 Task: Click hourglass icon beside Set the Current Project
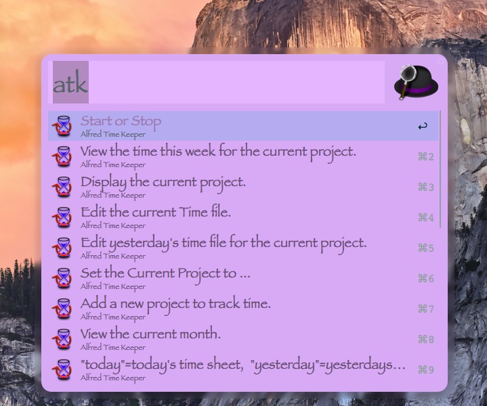pos(62,278)
